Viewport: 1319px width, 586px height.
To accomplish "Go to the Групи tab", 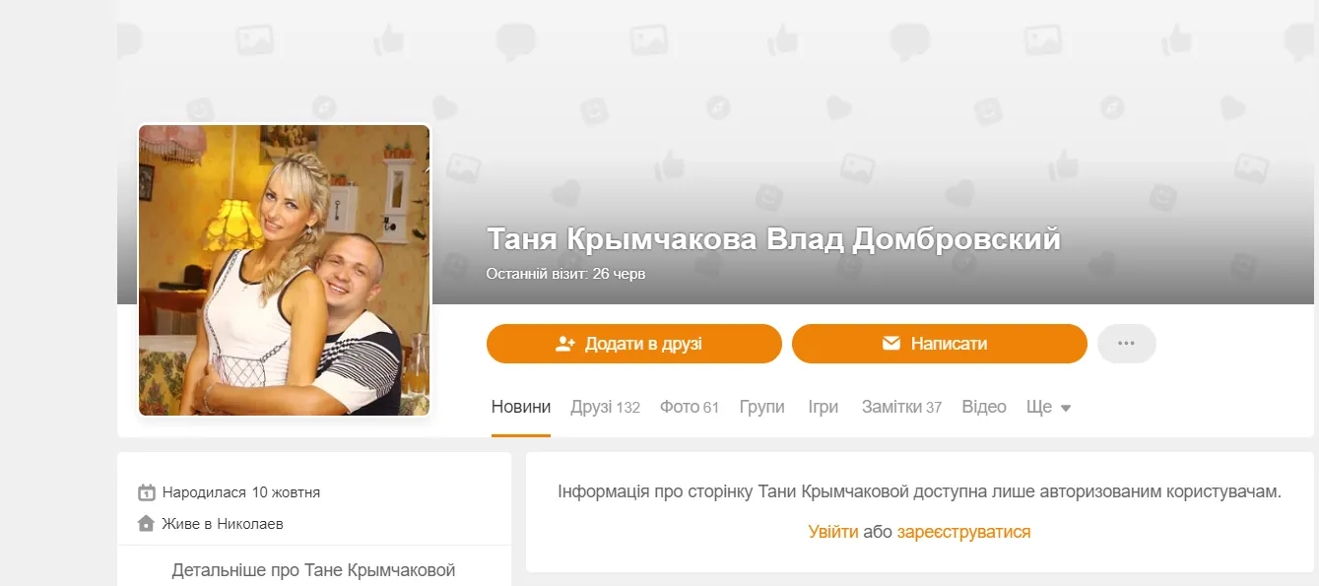I will pyautogui.click(x=762, y=407).
